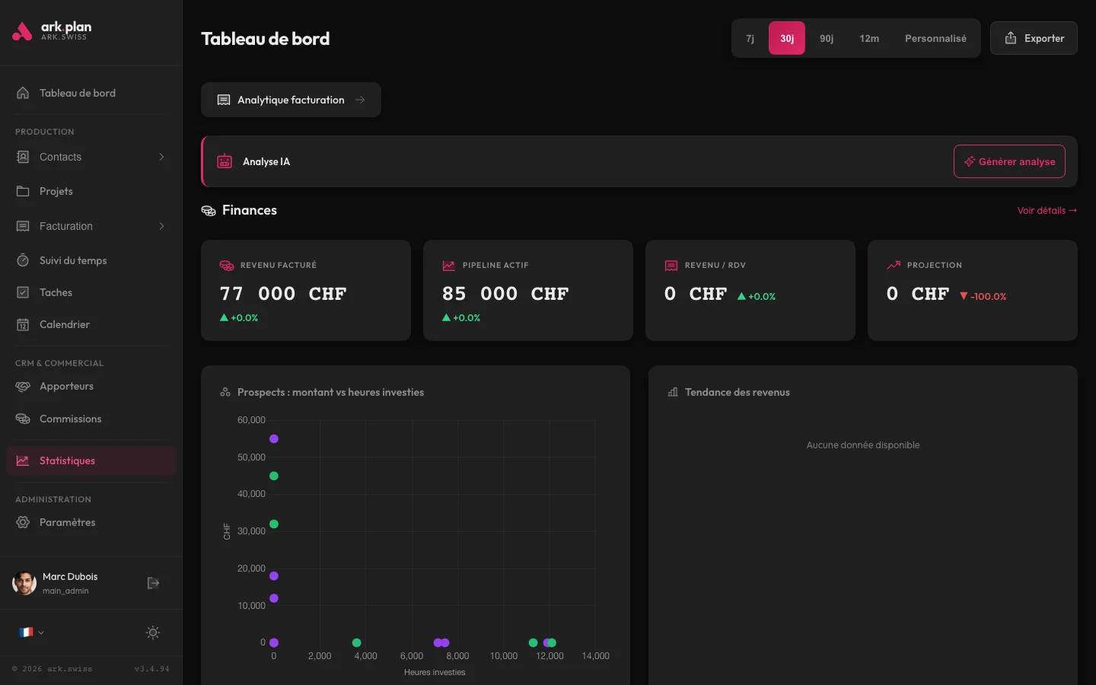Screen dimensions: 1096x685
Task: Click the Commissions icon
Action: pos(24,419)
